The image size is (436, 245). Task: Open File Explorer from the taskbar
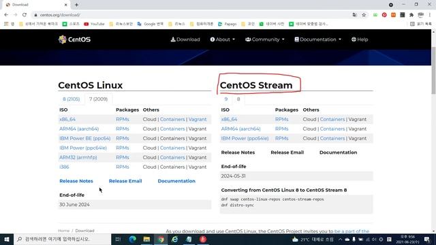click(146, 239)
